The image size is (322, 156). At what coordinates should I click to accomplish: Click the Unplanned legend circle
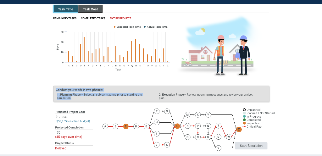pyautogui.click(x=244, y=110)
